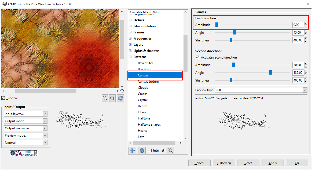
Task: Click the ENSICAEN logo
Action: pos(23,153)
